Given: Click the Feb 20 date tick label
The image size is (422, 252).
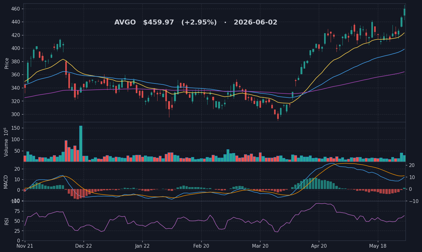Looking at the screenshot, I should point(201,246).
